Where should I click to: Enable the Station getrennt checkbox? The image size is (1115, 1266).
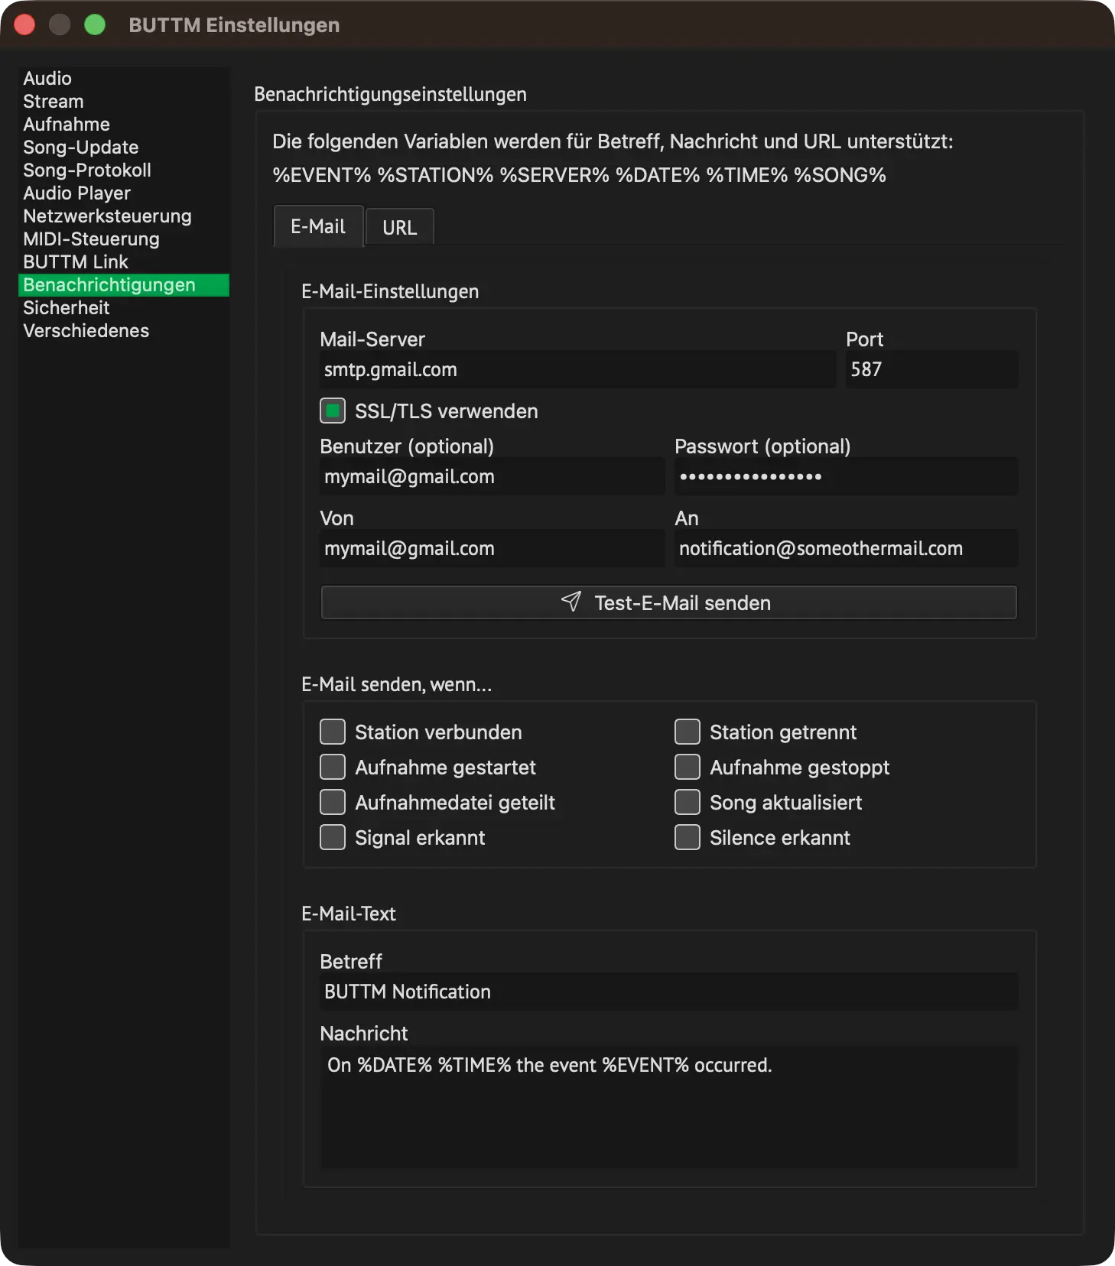pos(688,732)
